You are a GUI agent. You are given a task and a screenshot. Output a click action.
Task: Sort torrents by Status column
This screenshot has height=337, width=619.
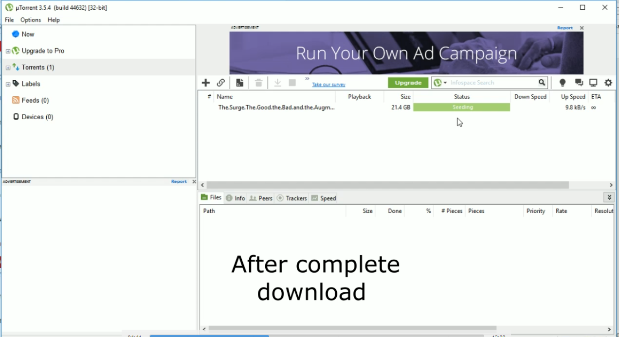[462, 97]
